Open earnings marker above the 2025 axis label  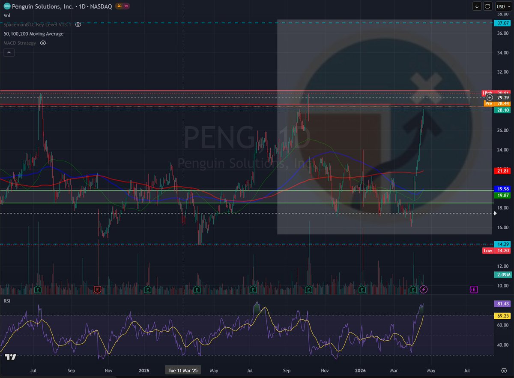147,290
